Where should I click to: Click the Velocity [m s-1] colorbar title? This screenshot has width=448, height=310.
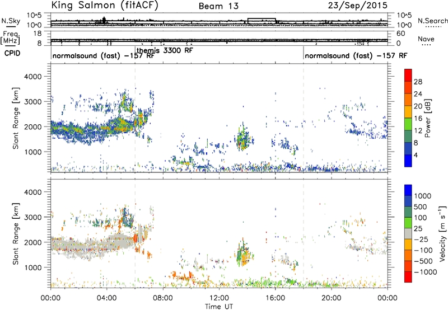pyautogui.click(x=442, y=233)
